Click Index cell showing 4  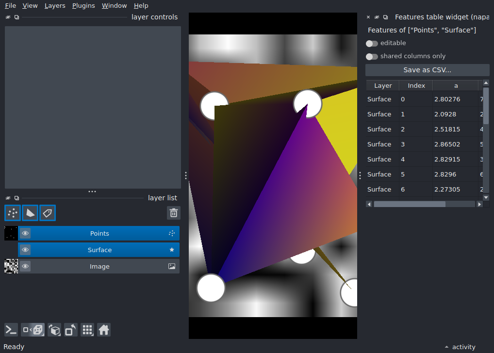click(x=416, y=160)
